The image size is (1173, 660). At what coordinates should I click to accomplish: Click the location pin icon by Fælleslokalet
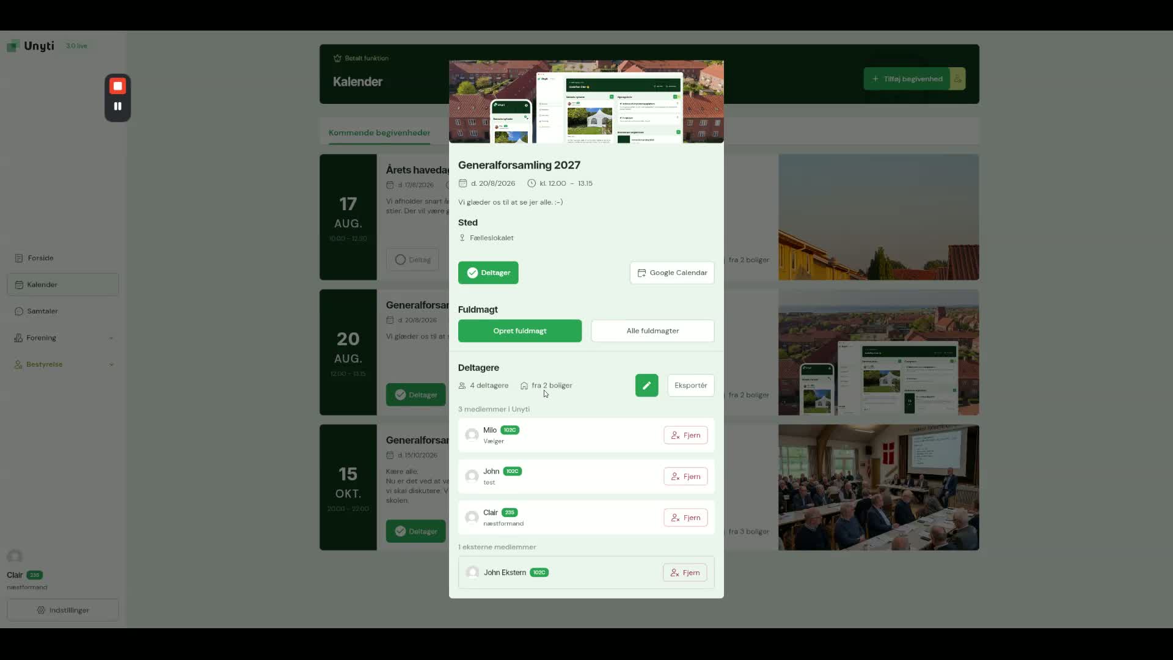click(x=462, y=238)
